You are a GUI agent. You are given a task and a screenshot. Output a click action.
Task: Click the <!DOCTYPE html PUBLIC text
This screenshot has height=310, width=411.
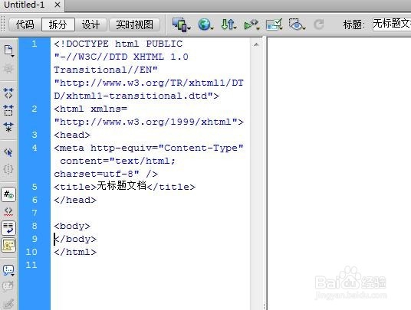(x=118, y=44)
